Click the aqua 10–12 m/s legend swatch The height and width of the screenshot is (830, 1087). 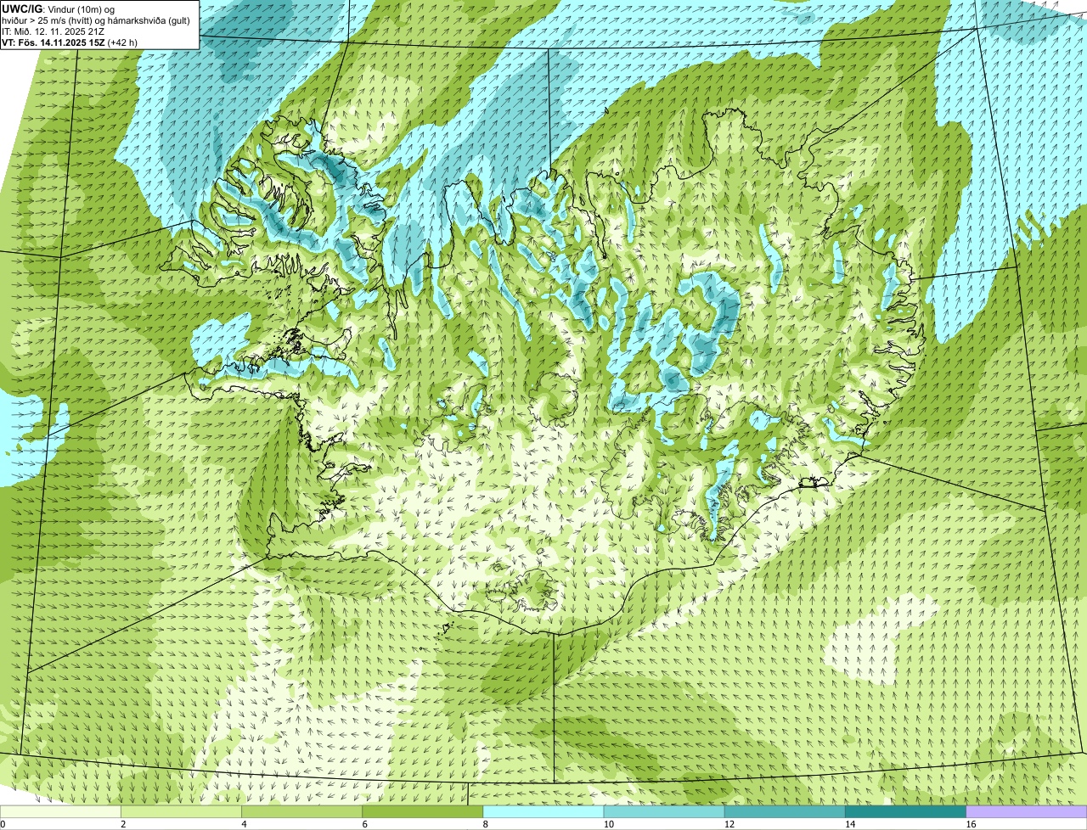point(664,811)
